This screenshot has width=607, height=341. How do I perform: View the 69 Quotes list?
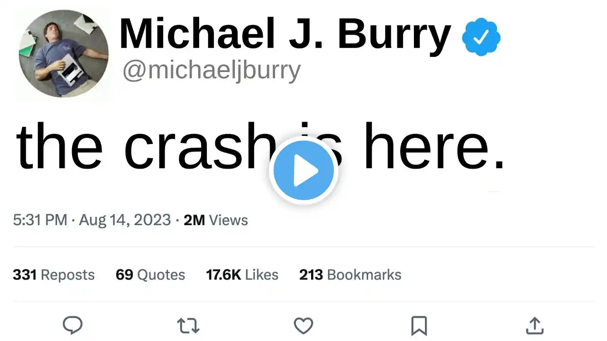coord(150,275)
